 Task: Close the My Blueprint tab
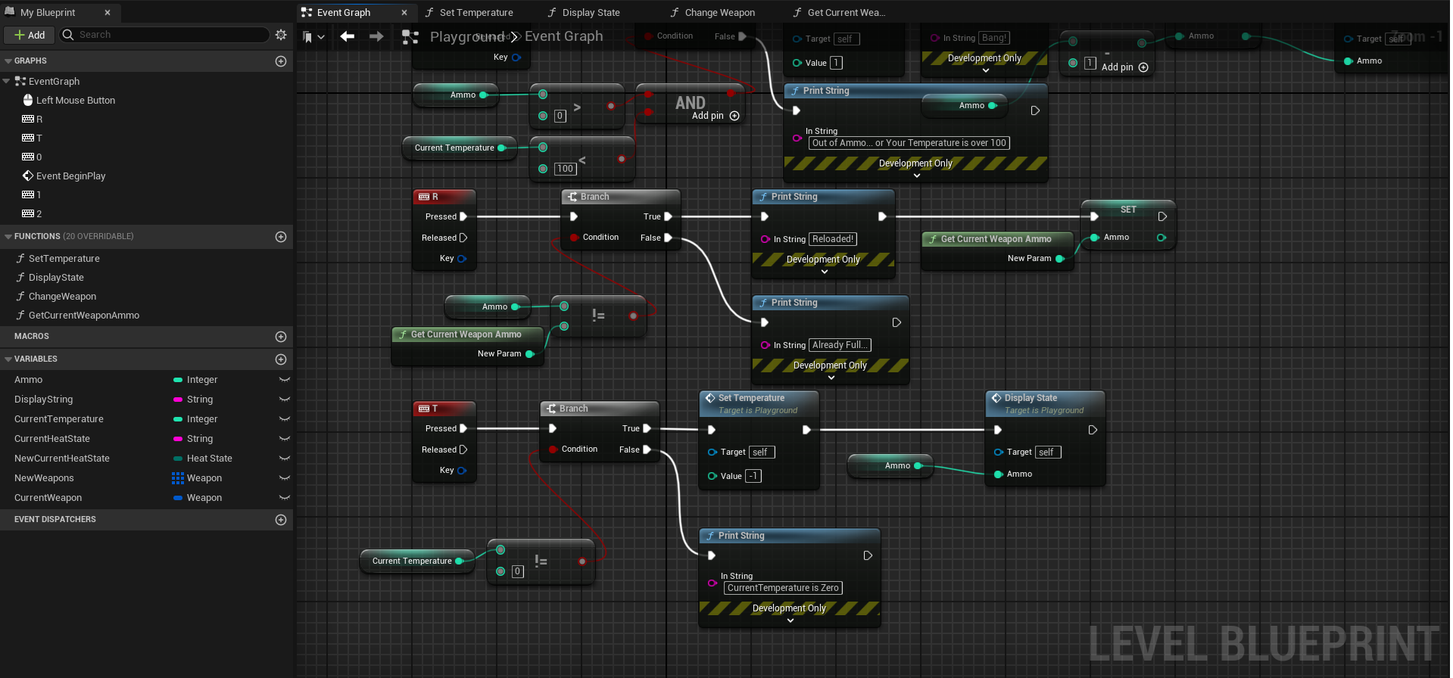click(x=108, y=13)
